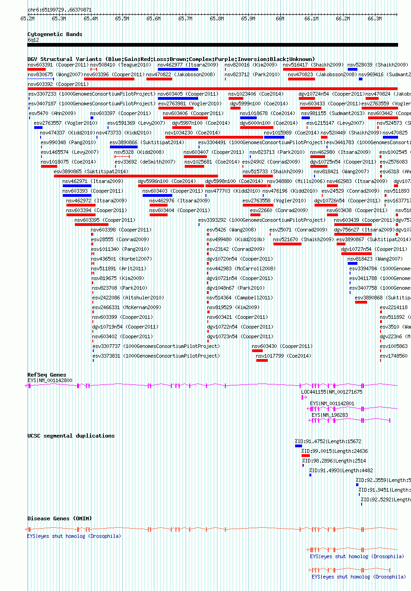
Task: Click red bar under dgv756n27 (Itsara2009)
Action: 353,234
